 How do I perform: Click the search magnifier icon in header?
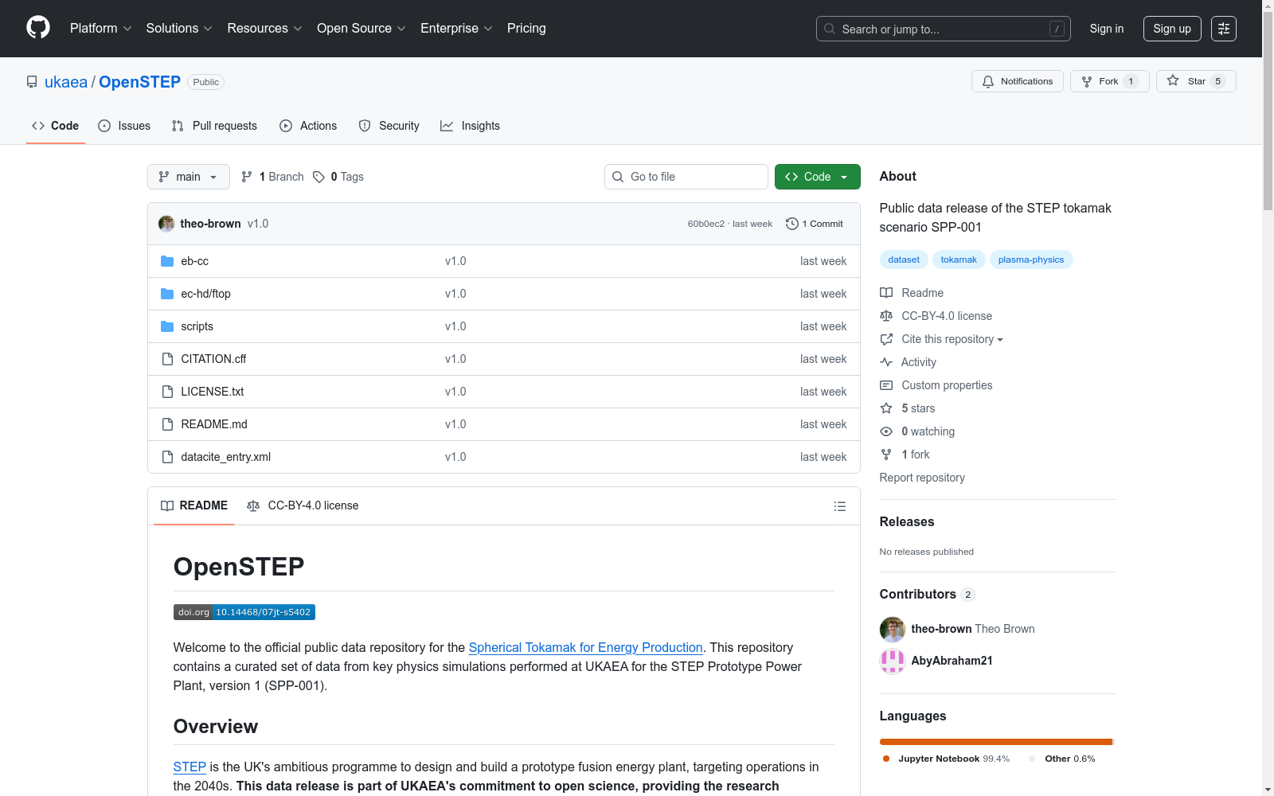tap(830, 29)
